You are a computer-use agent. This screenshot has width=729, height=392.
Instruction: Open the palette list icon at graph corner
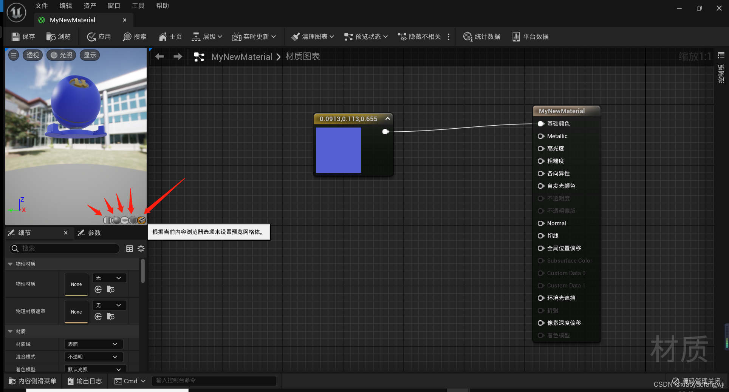721,55
